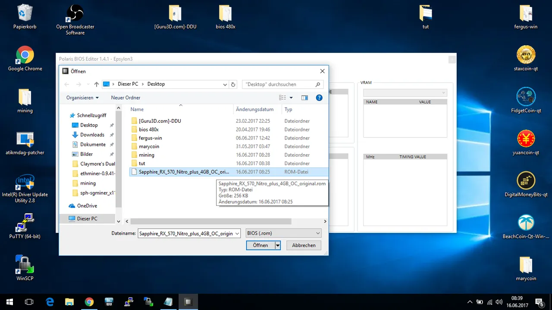
Task: Open the VRAM dropdown in Polaris BIOS Editor
Action: [405, 93]
